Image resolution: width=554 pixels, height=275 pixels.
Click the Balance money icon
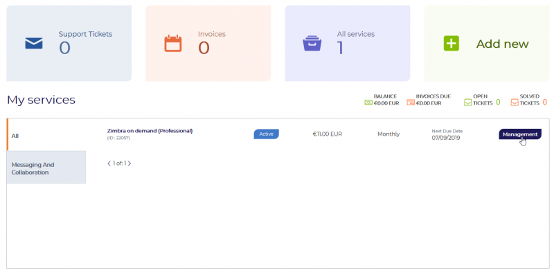[368, 103]
